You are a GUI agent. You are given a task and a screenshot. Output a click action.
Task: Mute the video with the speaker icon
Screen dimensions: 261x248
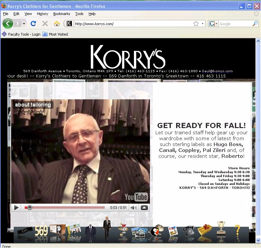pyautogui.click(x=134, y=207)
